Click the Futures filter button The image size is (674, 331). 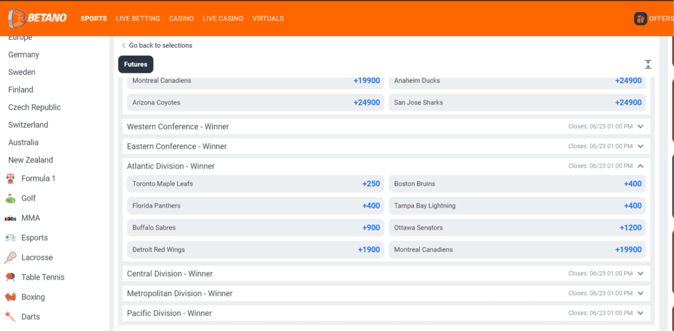[136, 64]
